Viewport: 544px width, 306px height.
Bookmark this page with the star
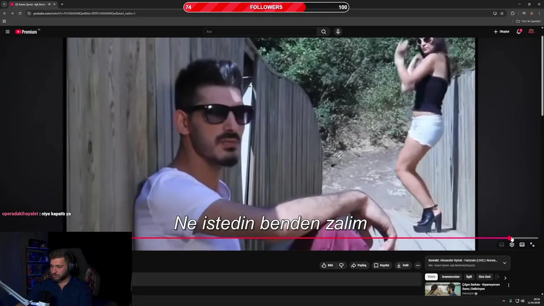(502, 13)
